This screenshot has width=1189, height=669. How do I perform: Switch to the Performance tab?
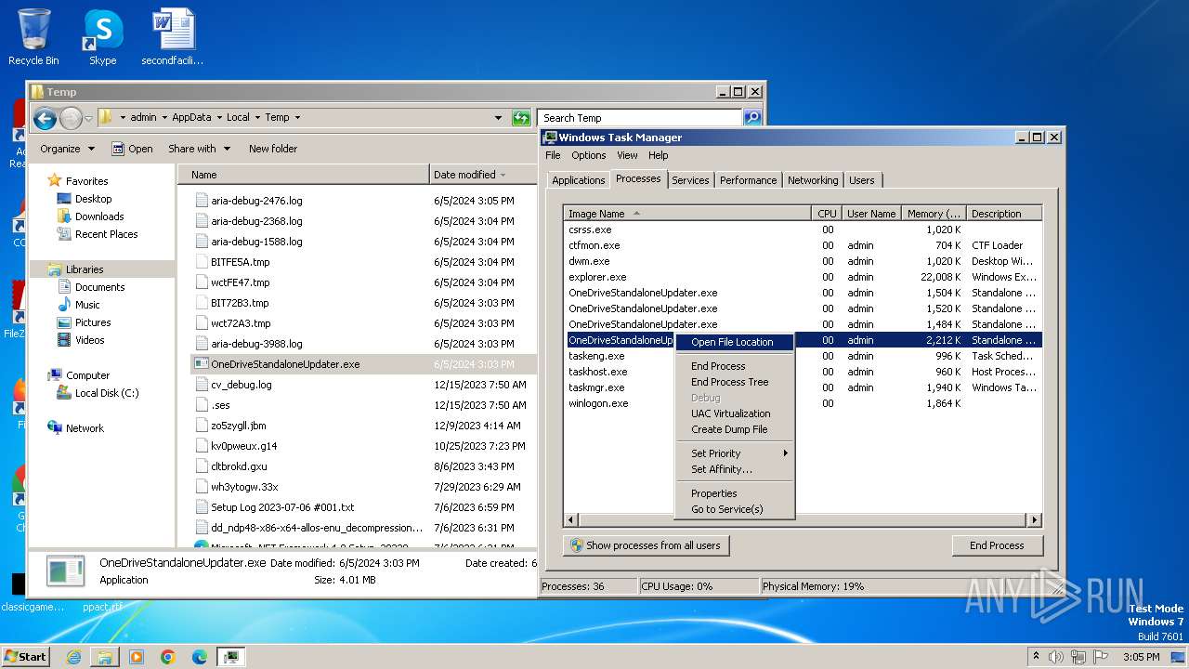[748, 180]
